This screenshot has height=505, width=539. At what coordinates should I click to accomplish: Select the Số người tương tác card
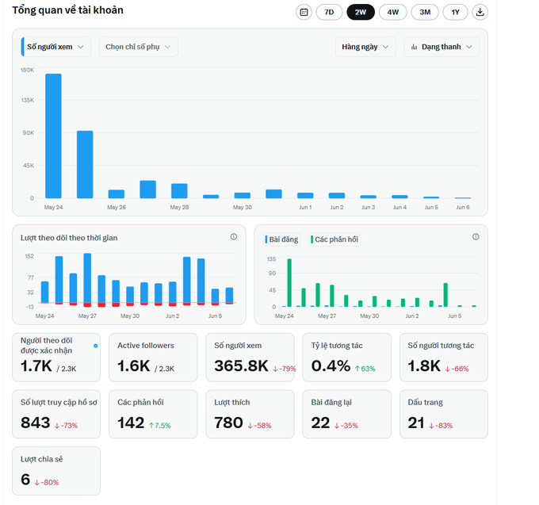point(444,358)
